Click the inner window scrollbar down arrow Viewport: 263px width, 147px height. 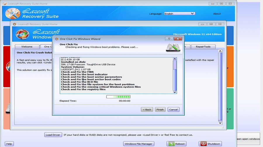[220, 123]
